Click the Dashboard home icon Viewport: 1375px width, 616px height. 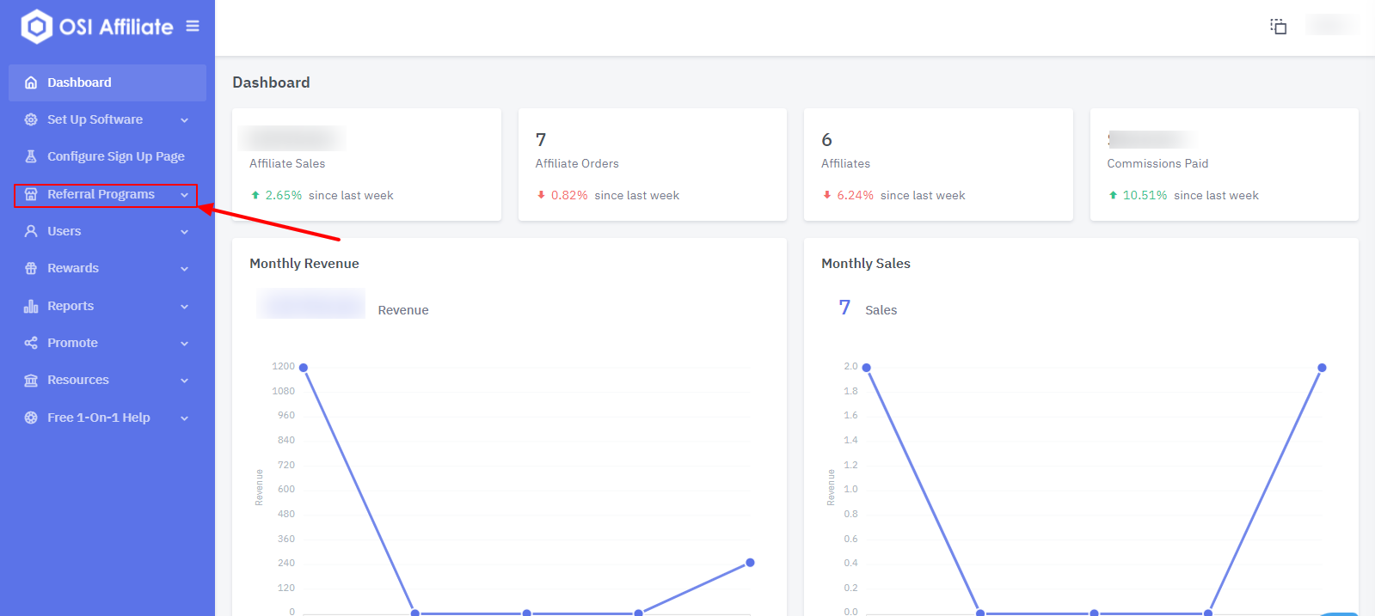pyautogui.click(x=31, y=82)
